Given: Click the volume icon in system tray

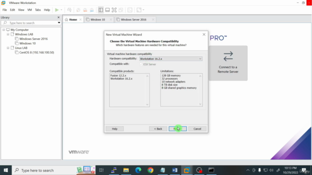Looking at the screenshot, I should [272, 170].
